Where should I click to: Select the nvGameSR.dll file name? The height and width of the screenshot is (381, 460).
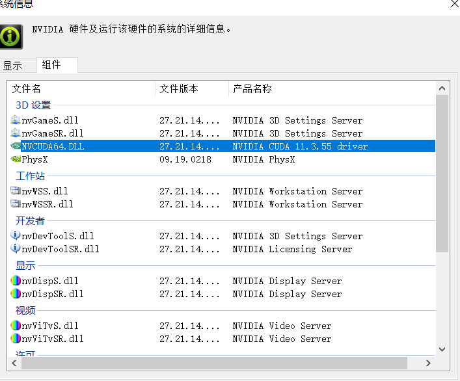(53, 133)
